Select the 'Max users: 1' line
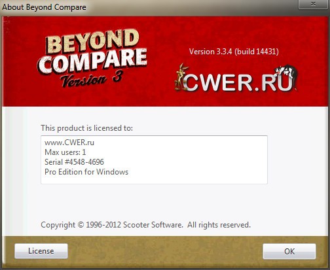 tap(65, 152)
